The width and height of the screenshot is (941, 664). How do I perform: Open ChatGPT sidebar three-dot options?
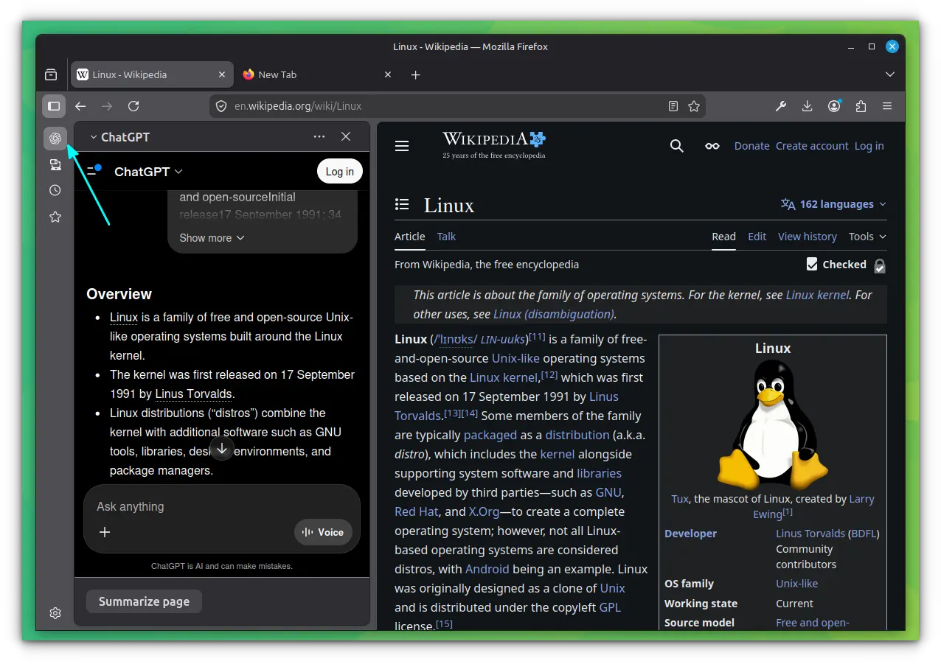coord(319,136)
